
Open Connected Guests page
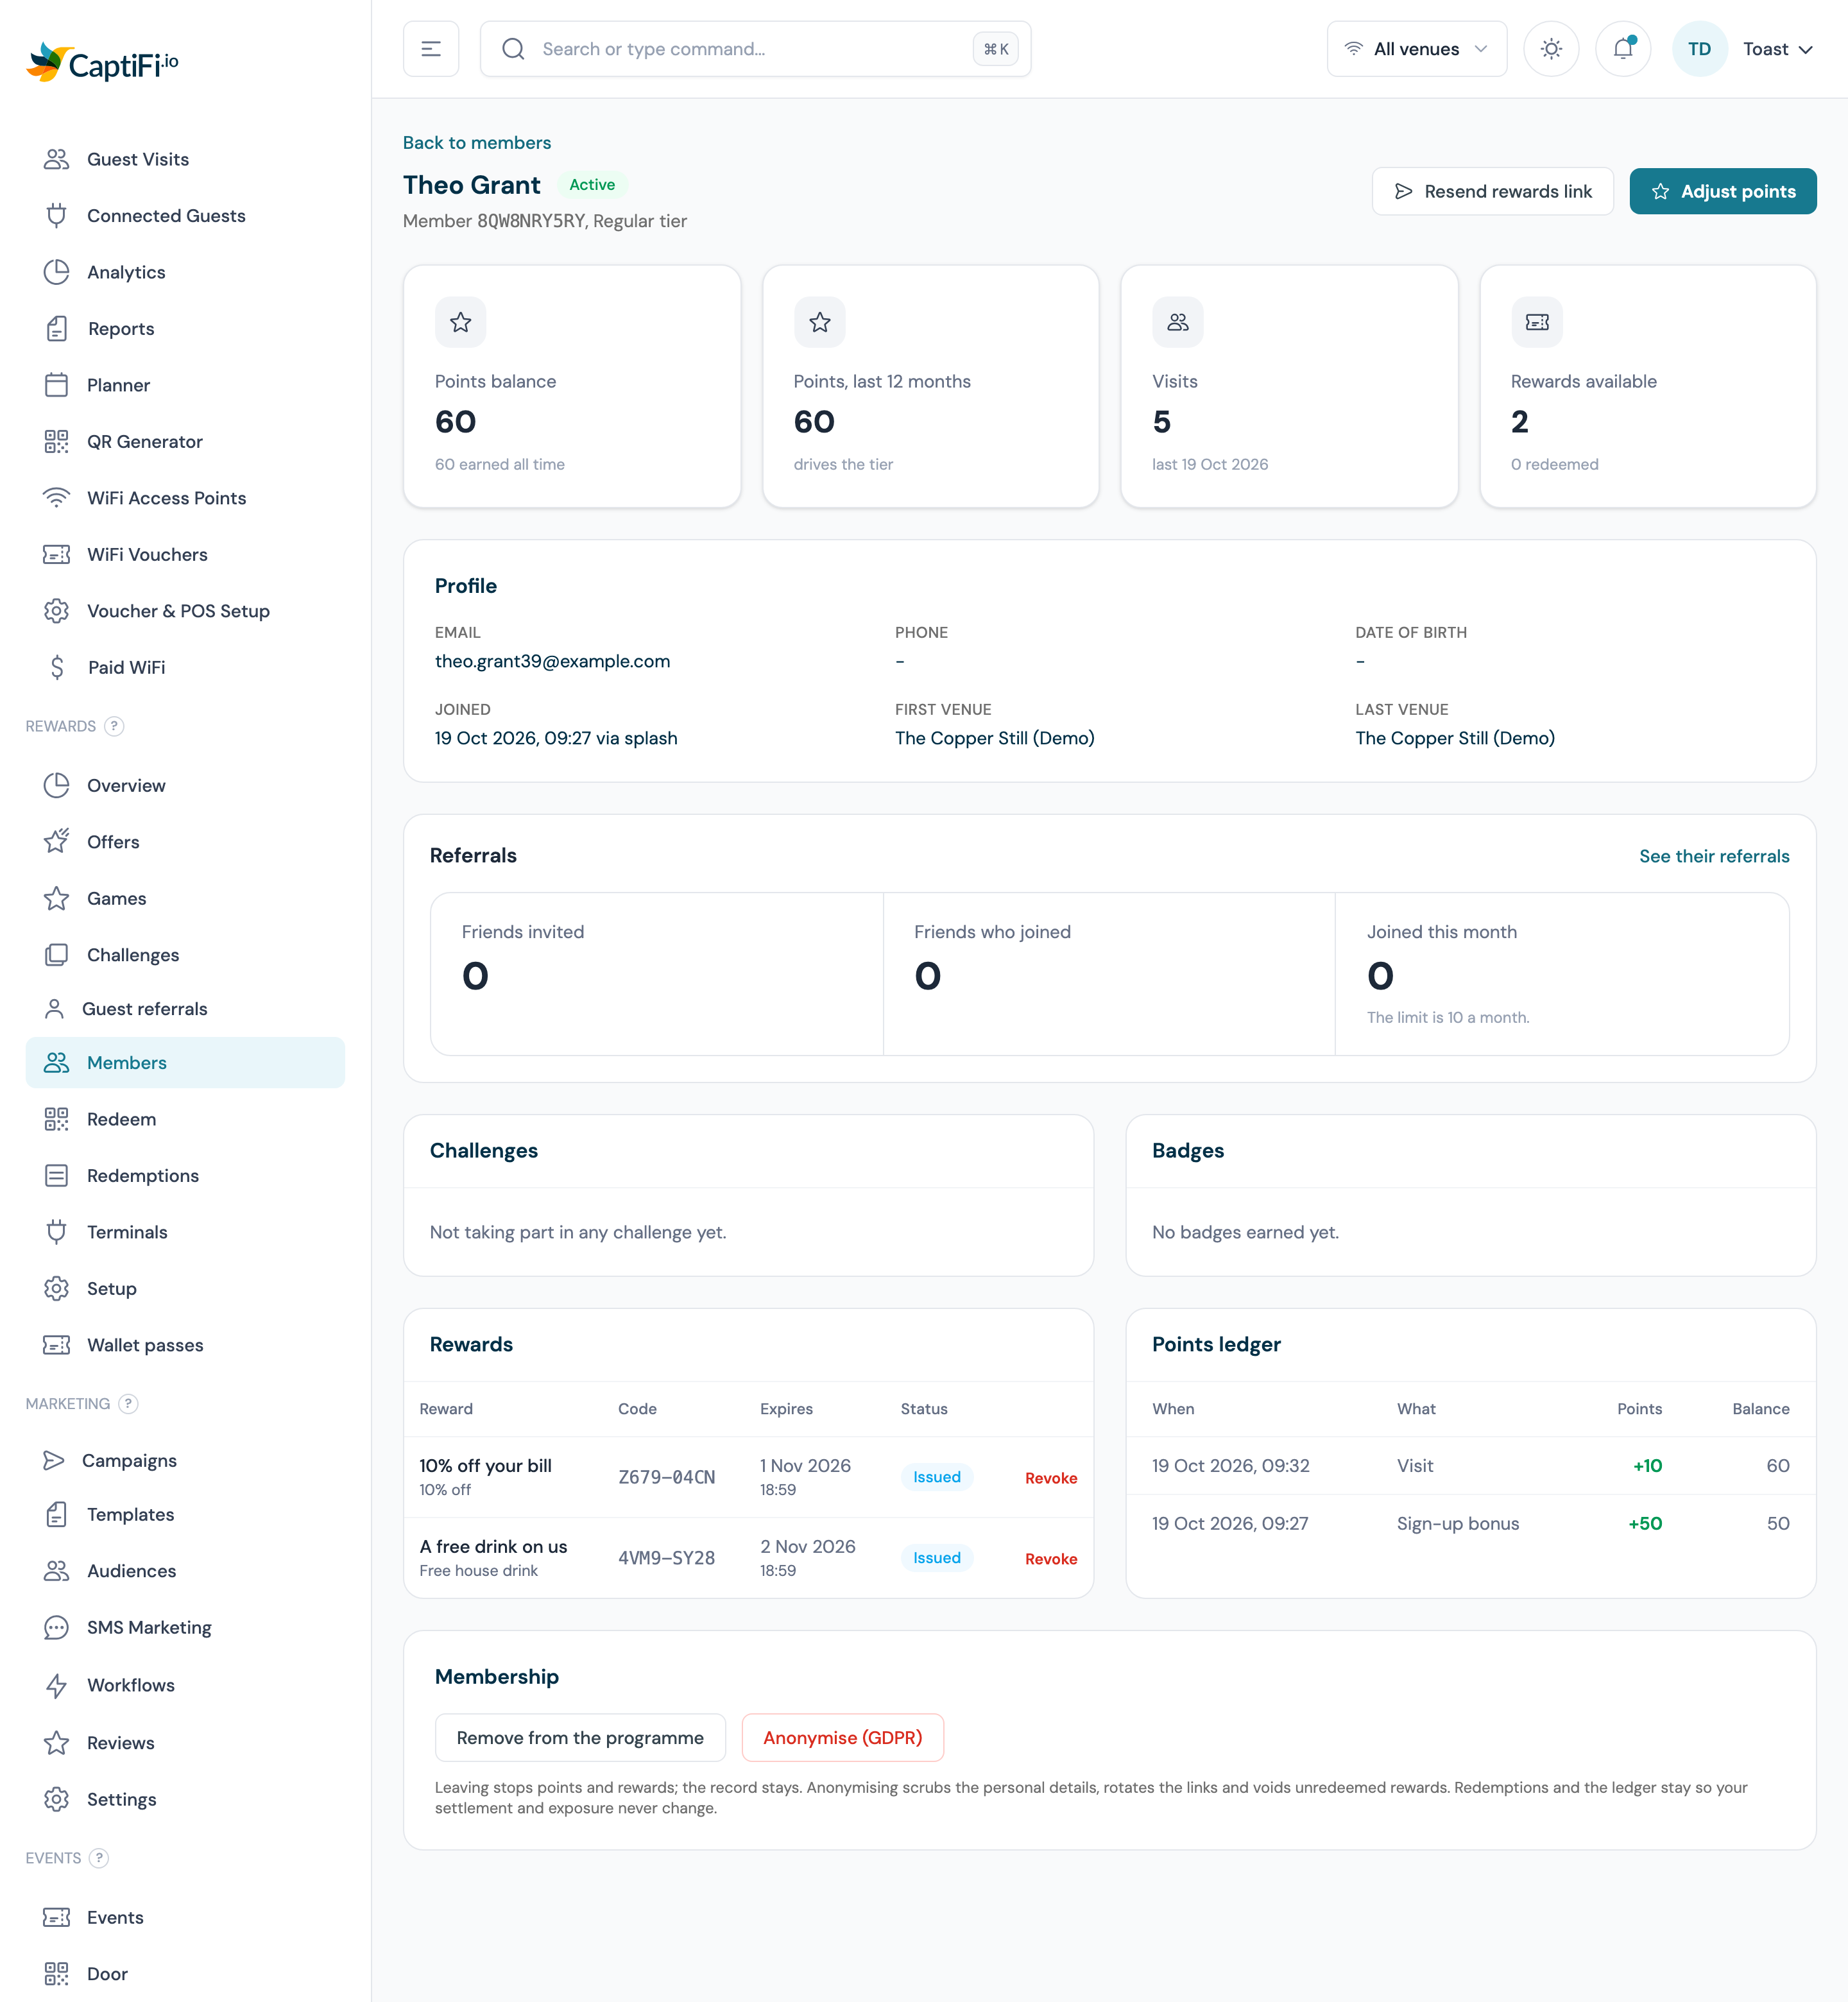[185, 216]
